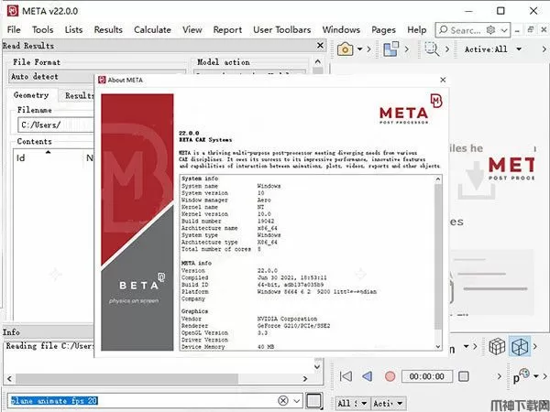The width and height of the screenshot is (550, 412).
Task: Open the Results menu
Action: [x=108, y=29]
